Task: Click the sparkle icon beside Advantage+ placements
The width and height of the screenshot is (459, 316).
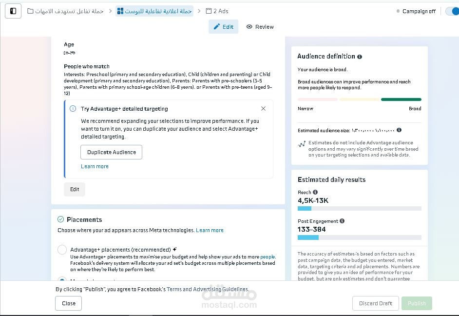Action: (x=175, y=249)
